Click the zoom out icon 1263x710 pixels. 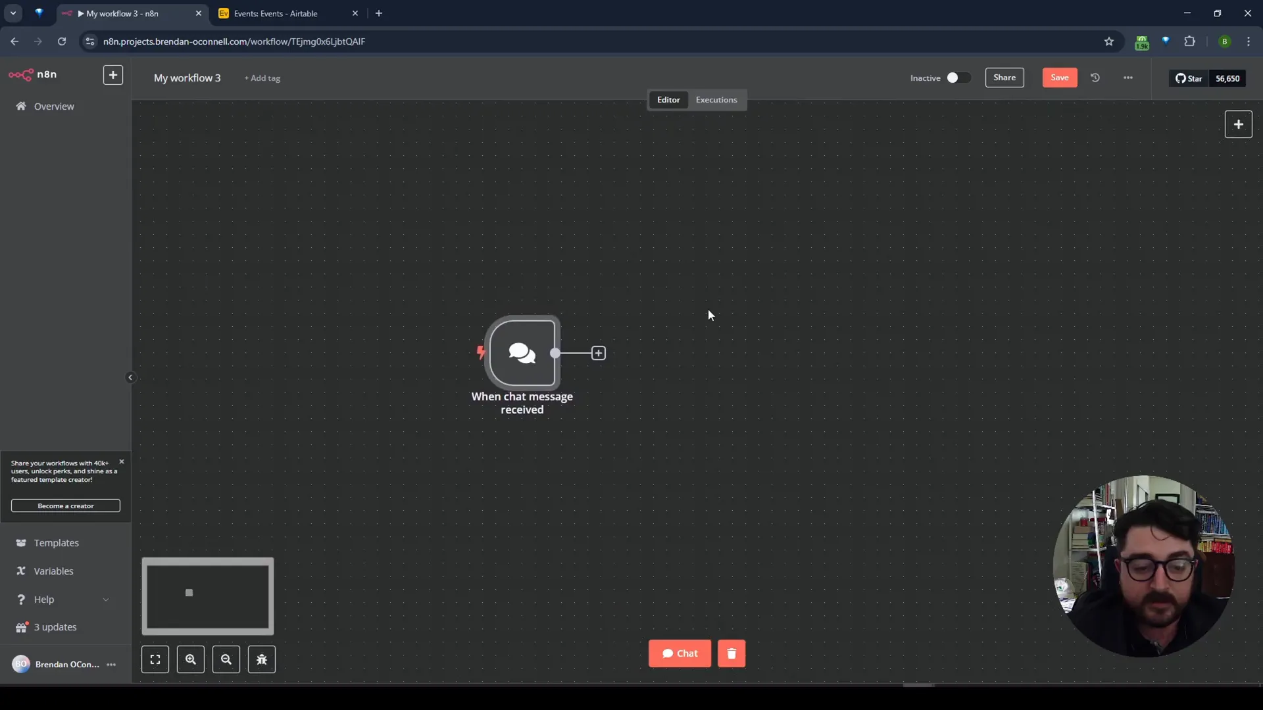(x=226, y=659)
